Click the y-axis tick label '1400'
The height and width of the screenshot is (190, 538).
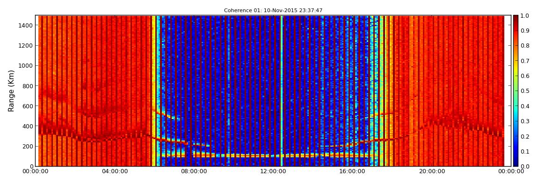coord(26,25)
